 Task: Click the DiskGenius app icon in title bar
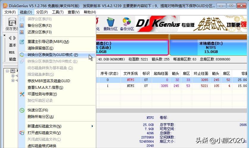[5, 6]
